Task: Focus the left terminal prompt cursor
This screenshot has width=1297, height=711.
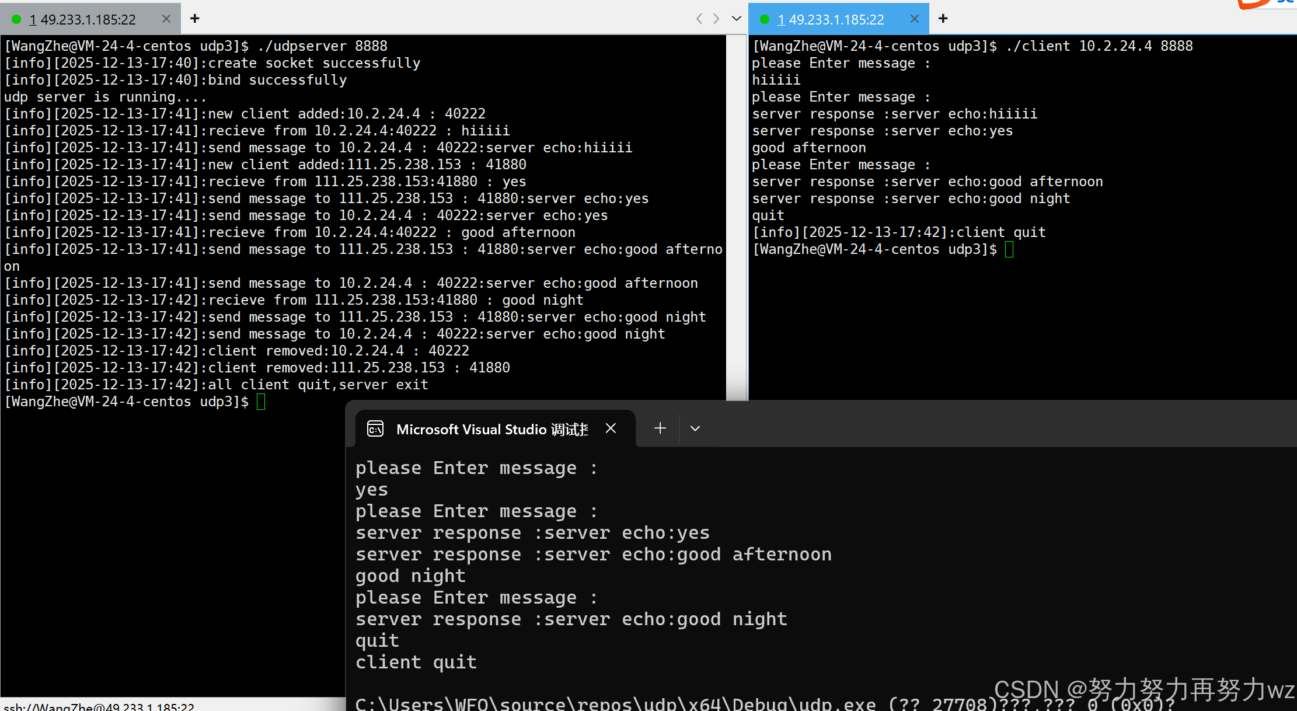Action: (261, 402)
